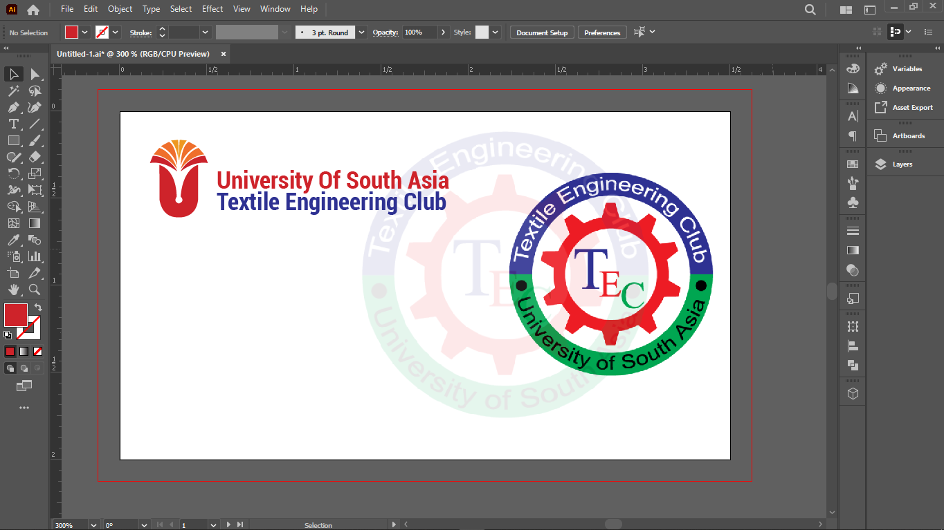This screenshot has width=944, height=530.
Task: Pick the Eyedropper tool
Action: click(13, 240)
